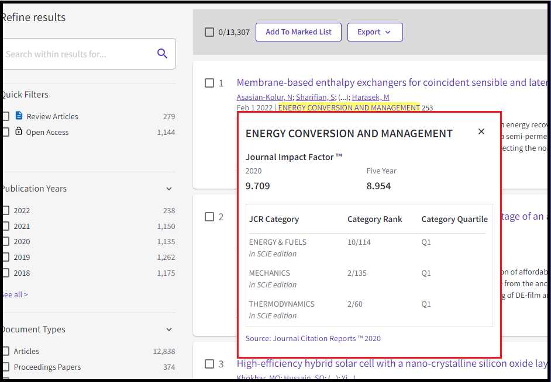This screenshot has height=382, width=551.
Task: Click category rank 2/60
Action: coord(355,304)
